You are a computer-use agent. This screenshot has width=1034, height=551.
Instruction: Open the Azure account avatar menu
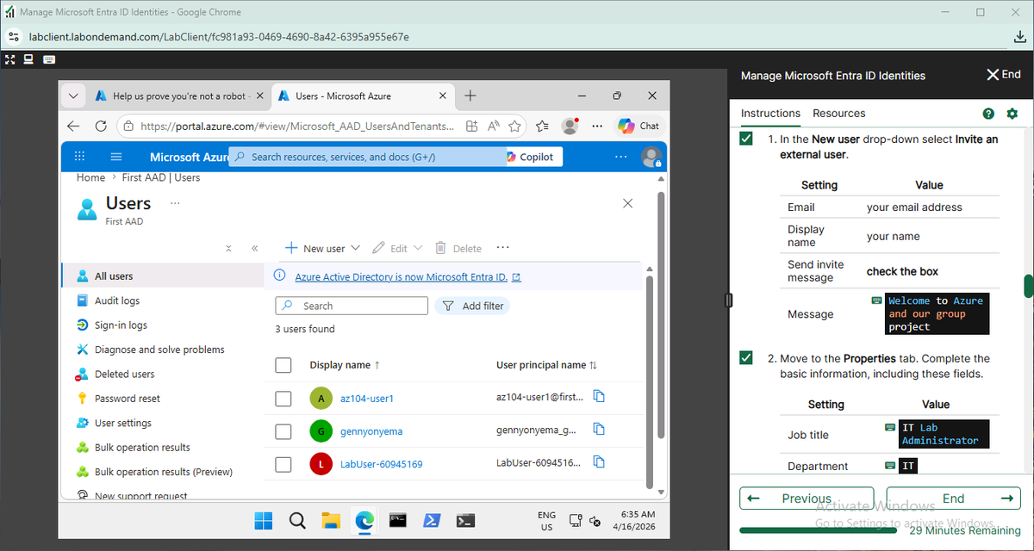point(651,157)
